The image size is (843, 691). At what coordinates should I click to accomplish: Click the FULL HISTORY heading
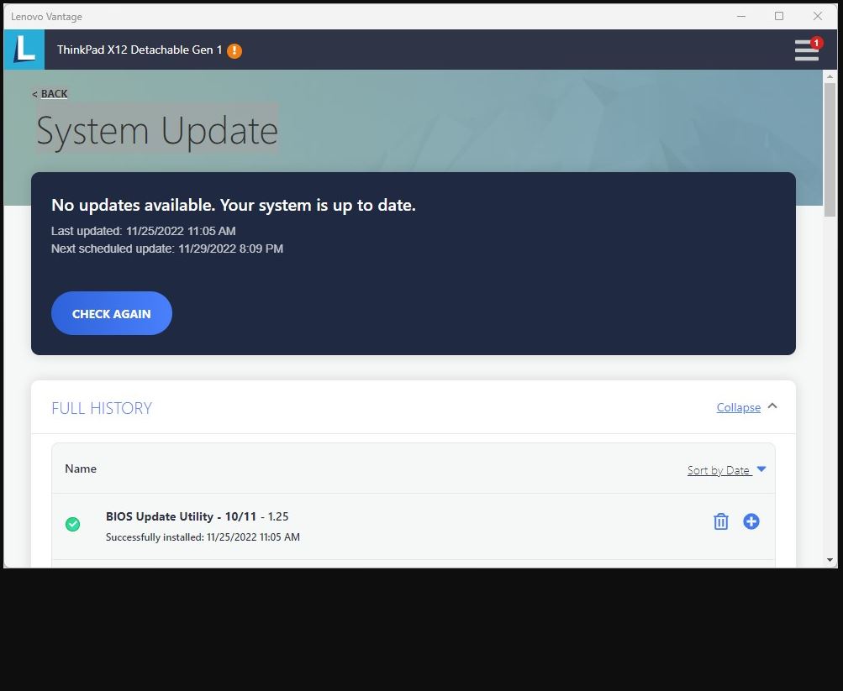point(102,408)
